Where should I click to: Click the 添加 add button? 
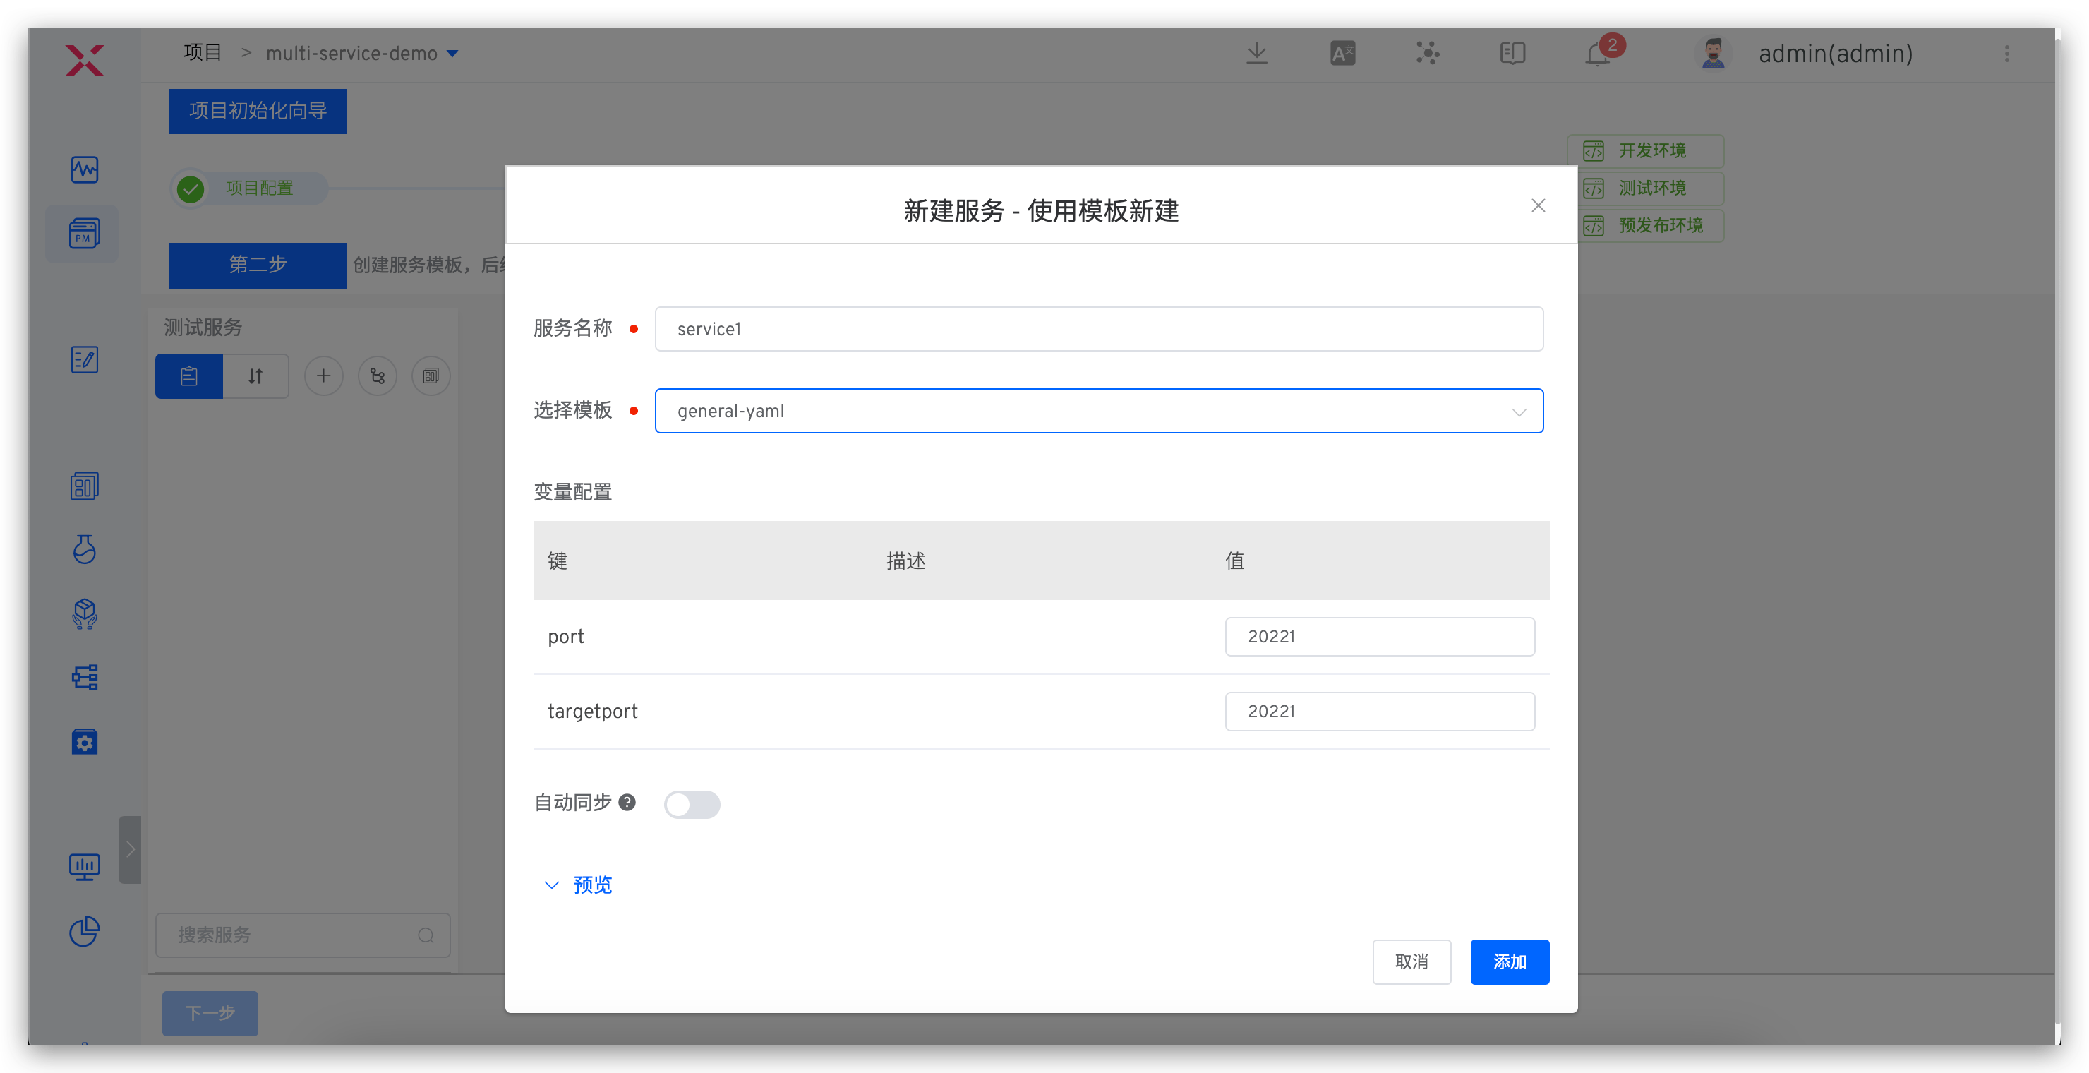click(1509, 962)
